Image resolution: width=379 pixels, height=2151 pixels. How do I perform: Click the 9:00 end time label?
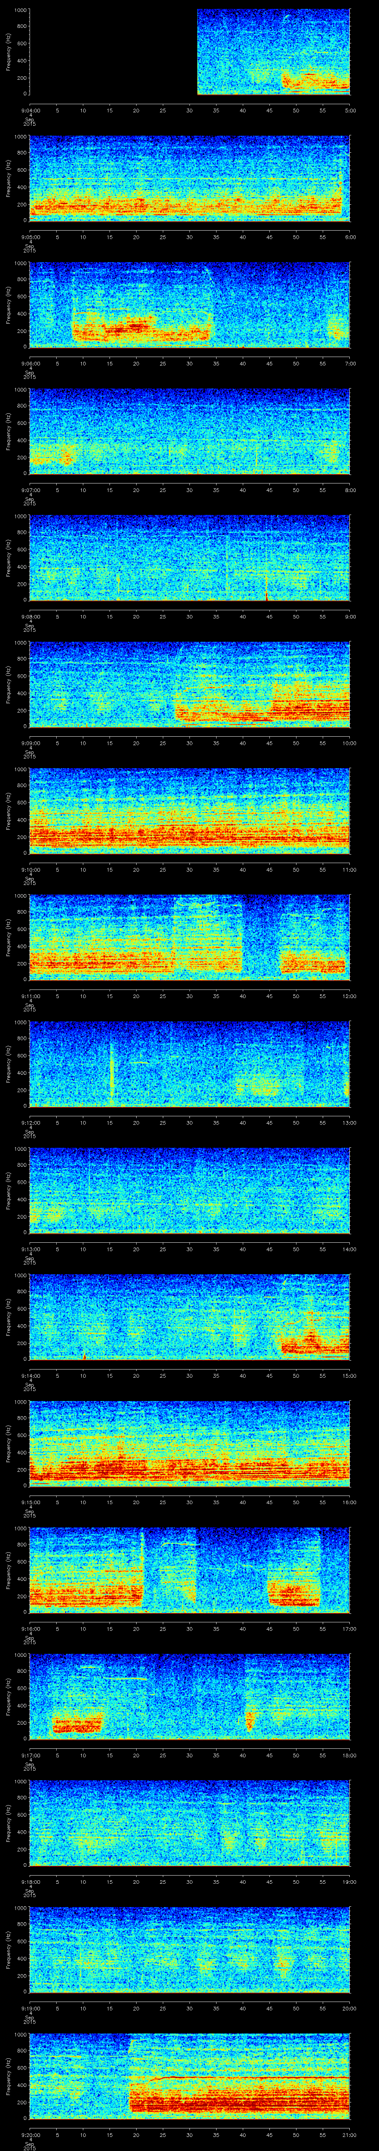pos(350,616)
